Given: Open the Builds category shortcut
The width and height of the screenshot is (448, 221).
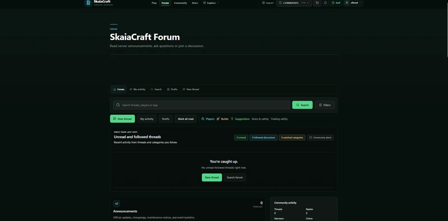Looking at the screenshot, I should (223, 119).
